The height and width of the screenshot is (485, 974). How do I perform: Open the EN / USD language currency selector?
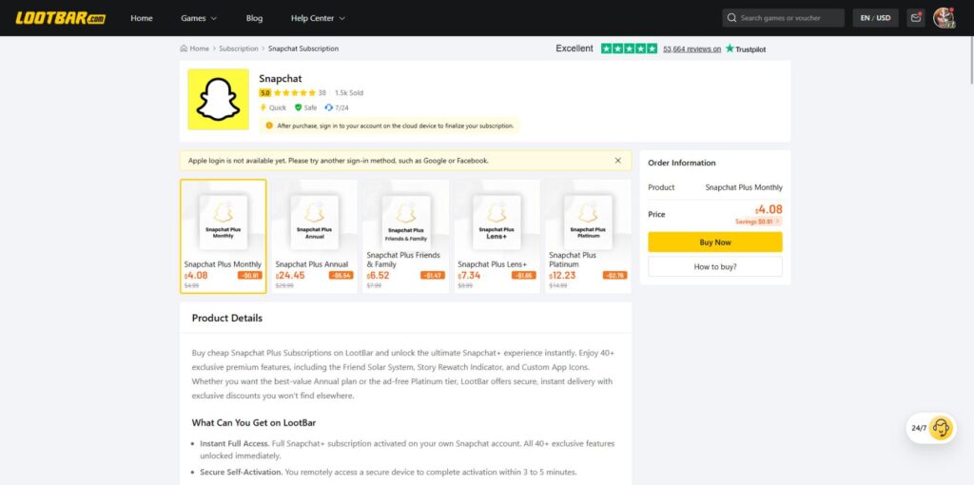[875, 18]
